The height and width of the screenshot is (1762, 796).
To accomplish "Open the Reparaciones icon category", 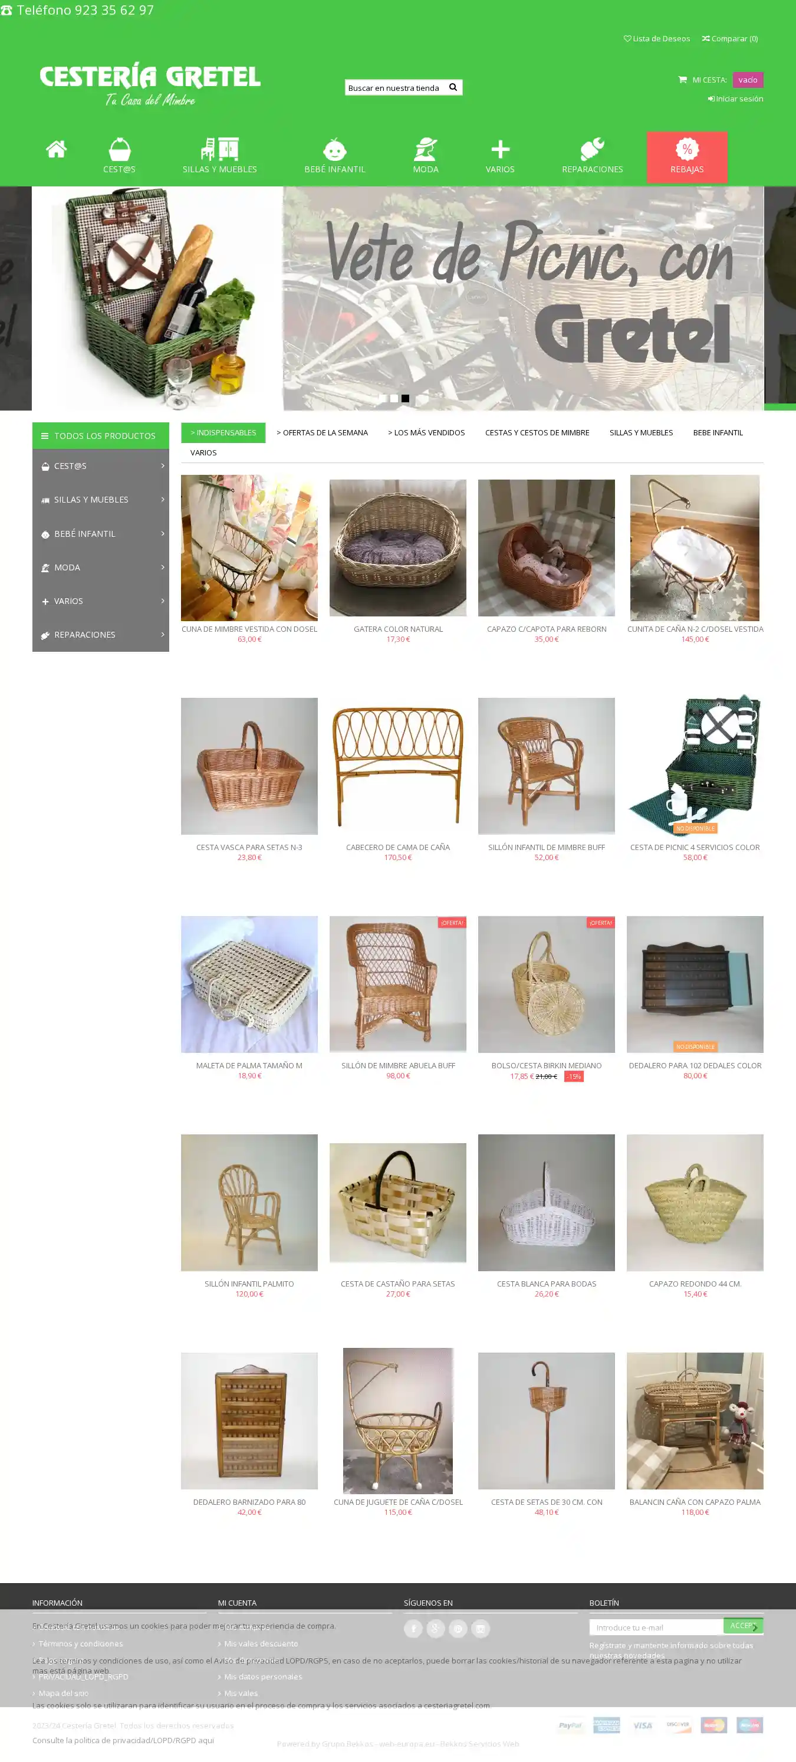I will (592, 149).
